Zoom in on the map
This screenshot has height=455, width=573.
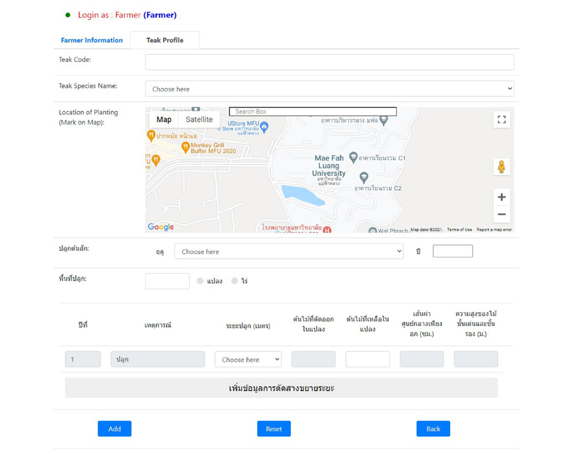coord(502,197)
